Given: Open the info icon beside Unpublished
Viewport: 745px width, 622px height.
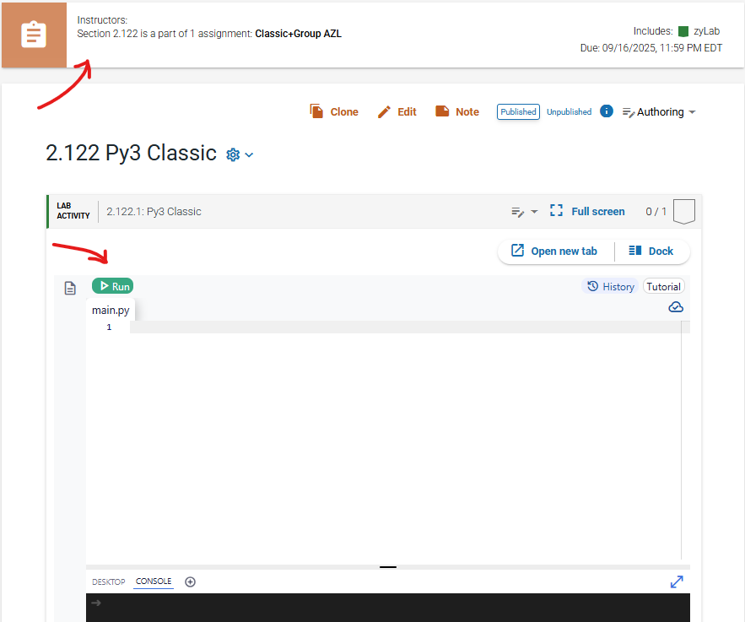Looking at the screenshot, I should 607,111.
